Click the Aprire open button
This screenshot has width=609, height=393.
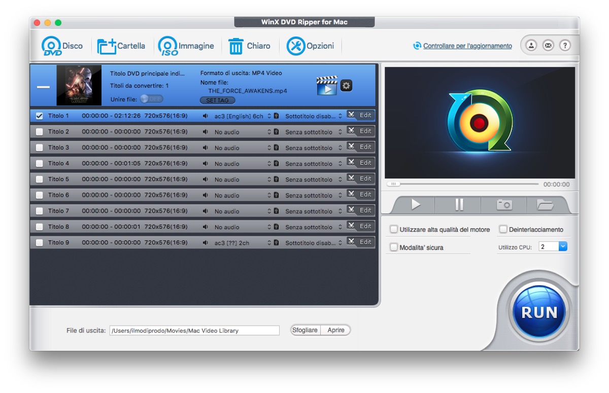tap(335, 330)
